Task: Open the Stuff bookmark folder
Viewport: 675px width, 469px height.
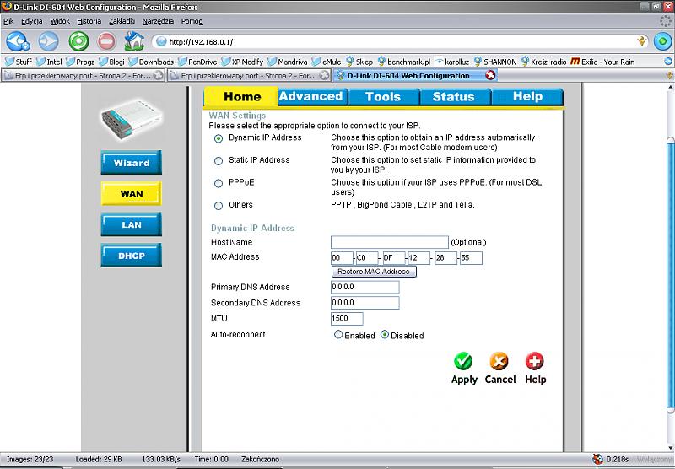Action: click(x=19, y=62)
